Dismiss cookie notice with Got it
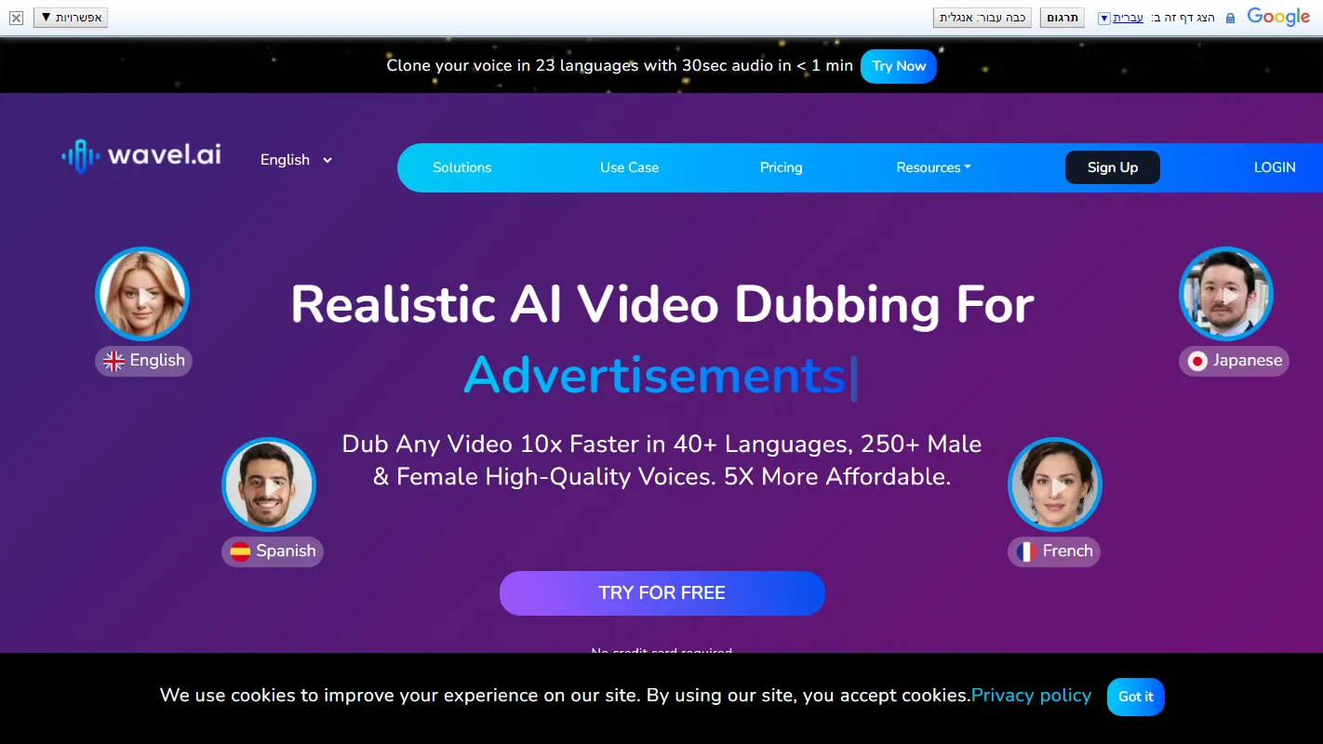This screenshot has width=1323, height=744. tap(1135, 696)
